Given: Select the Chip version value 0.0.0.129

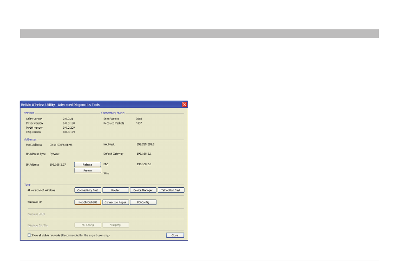Looking at the screenshot, I should point(69,132).
